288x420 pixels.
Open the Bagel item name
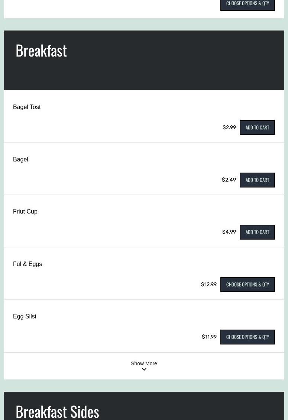tap(20, 160)
